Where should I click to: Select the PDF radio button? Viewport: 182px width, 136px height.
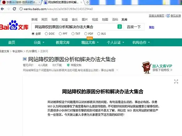[86, 34]
